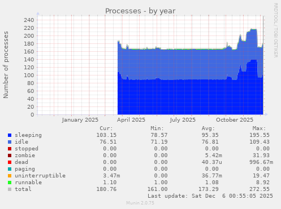Click the 'sleeping' legend label
Image resolution: width=281 pixels, height=209 pixels.
(28, 135)
